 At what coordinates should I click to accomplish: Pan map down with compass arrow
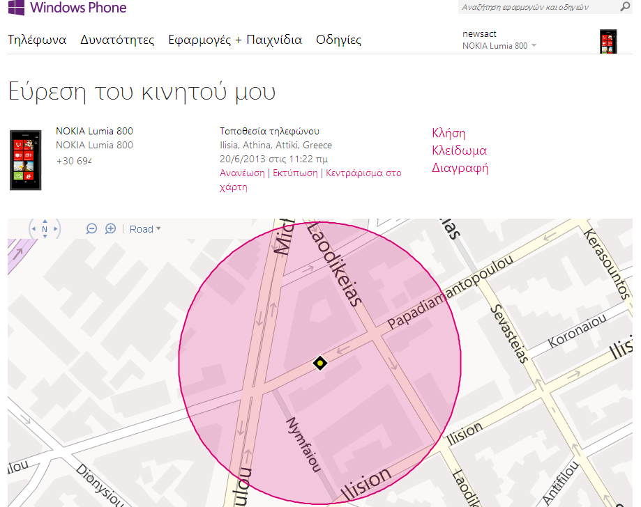click(x=45, y=237)
